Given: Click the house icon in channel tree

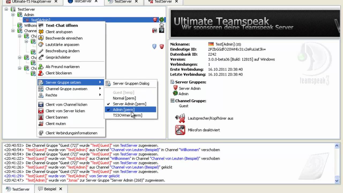Looking at the screenshot, I should [162, 25].
